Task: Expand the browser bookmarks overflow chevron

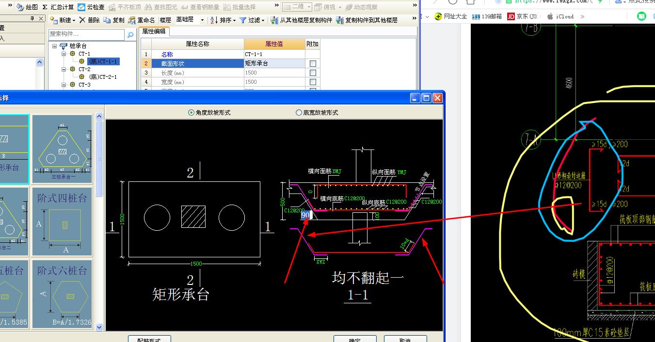Action: (x=582, y=16)
